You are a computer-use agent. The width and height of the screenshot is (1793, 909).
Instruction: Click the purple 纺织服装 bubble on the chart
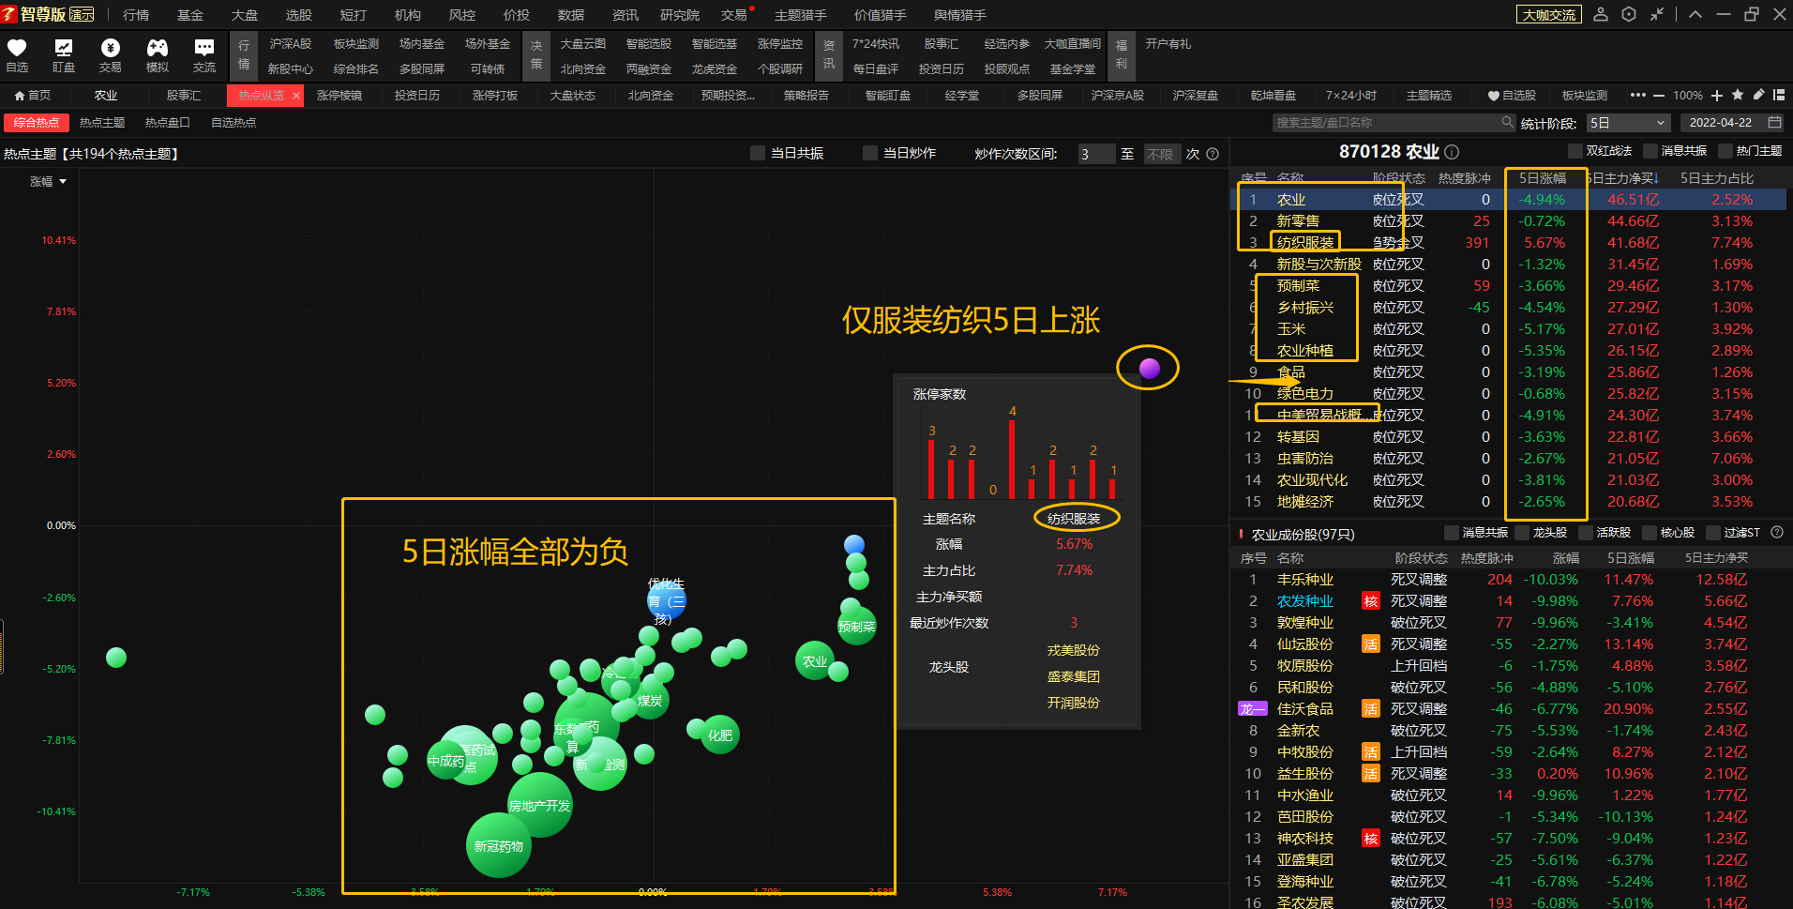click(x=1150, y=369)
